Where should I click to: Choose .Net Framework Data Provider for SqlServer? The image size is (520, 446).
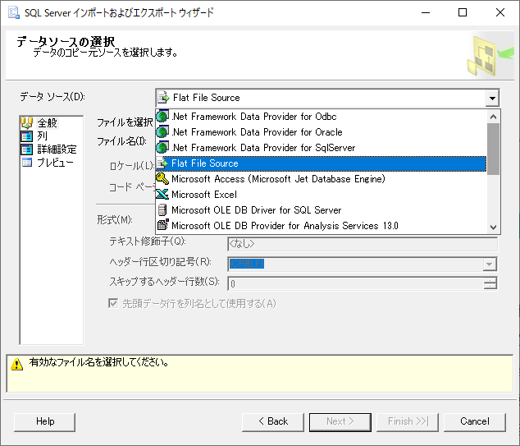click(x=262, y=148)
